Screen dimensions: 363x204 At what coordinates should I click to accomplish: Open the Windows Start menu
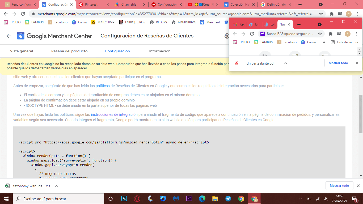(6, 198)
